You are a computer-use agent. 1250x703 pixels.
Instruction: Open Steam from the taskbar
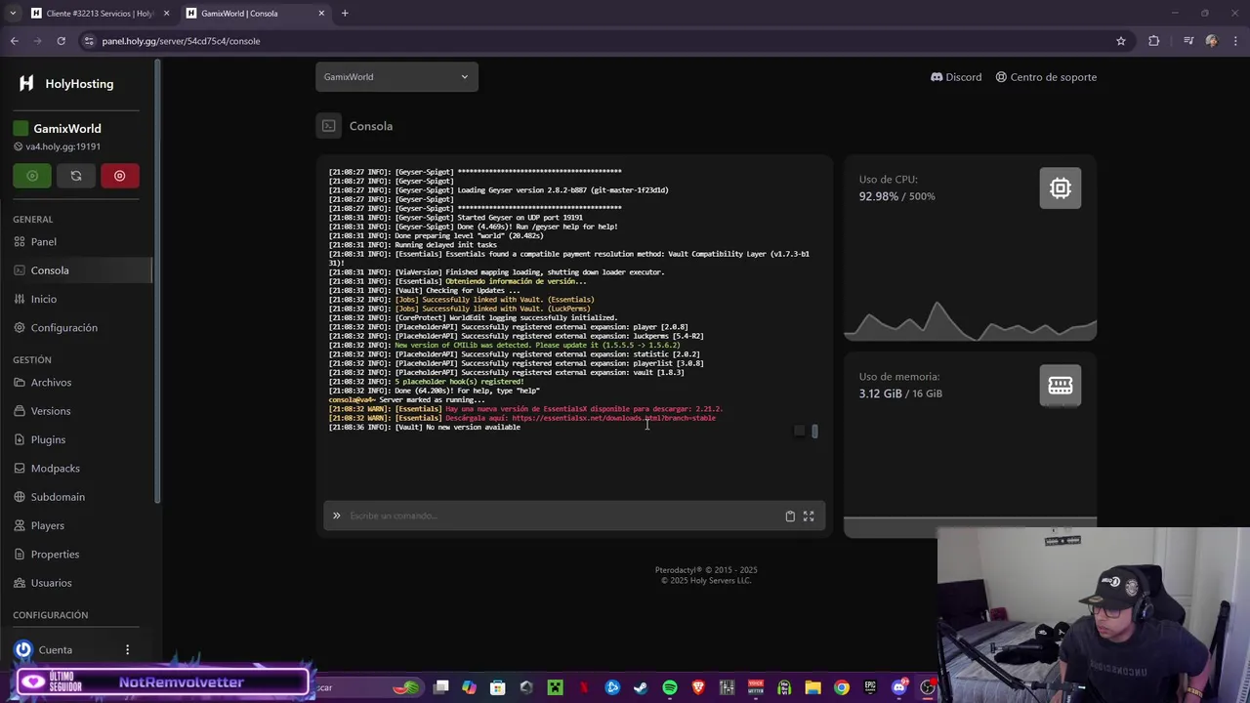[641, 687]
